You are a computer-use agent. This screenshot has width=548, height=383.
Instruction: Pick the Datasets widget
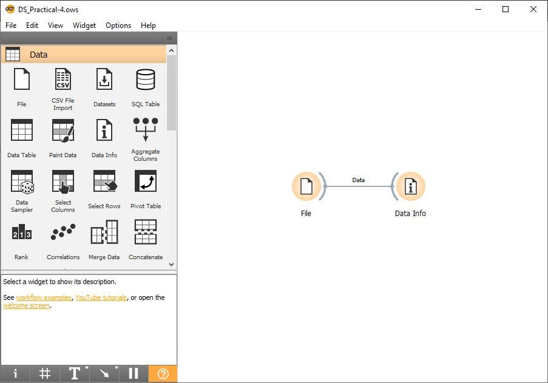[104, 87]
